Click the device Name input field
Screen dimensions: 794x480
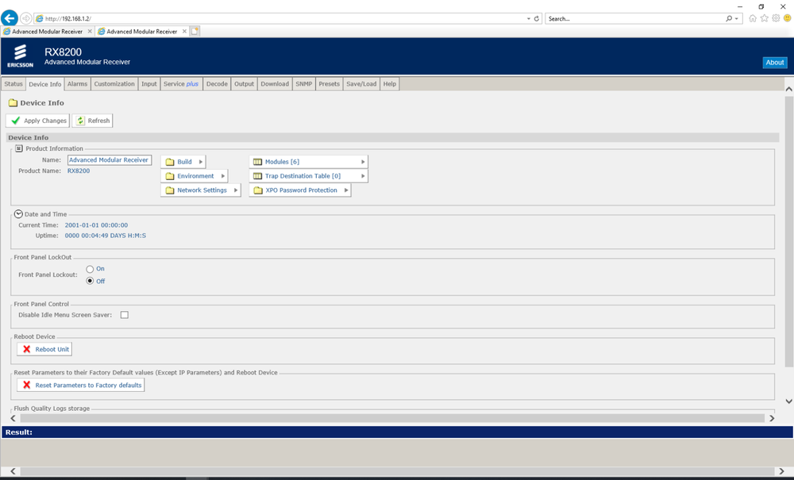click(109, 160)
